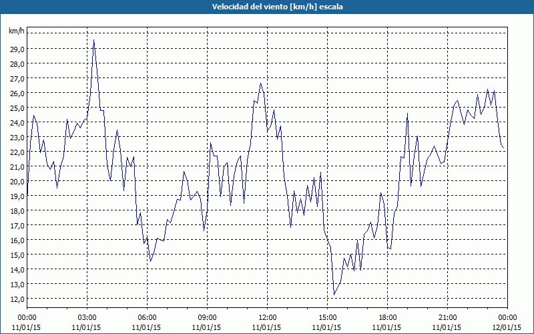The image size is (534, 334).
Task: Click the "18,0" y-axis value
Action: point(17,211)
